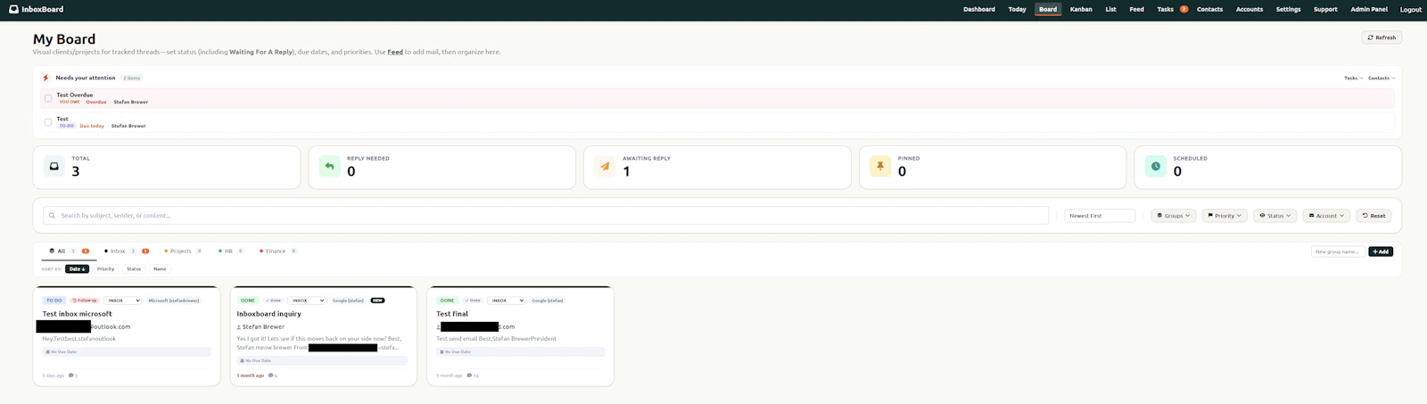Image resolution: width=1427 pixels, height=404 pixels.
Task: Open Accounts nav item
Action: [1249, 9]
